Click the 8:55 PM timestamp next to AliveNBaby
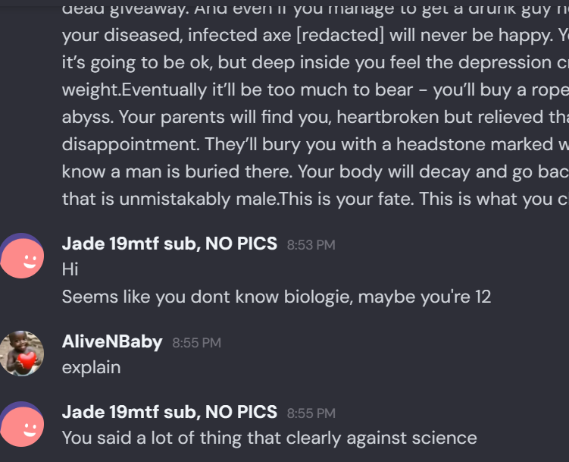Viewport: 569px width, 462px height. tap(196, 343)
